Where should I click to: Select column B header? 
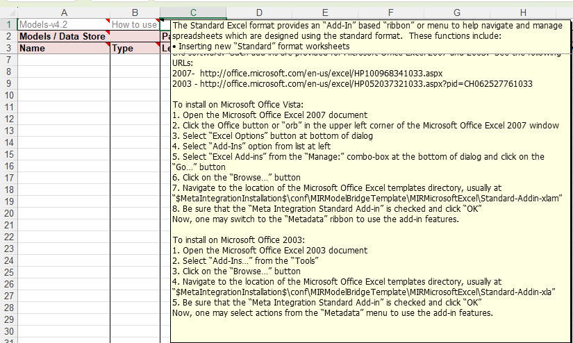click(x=135, y=12)
